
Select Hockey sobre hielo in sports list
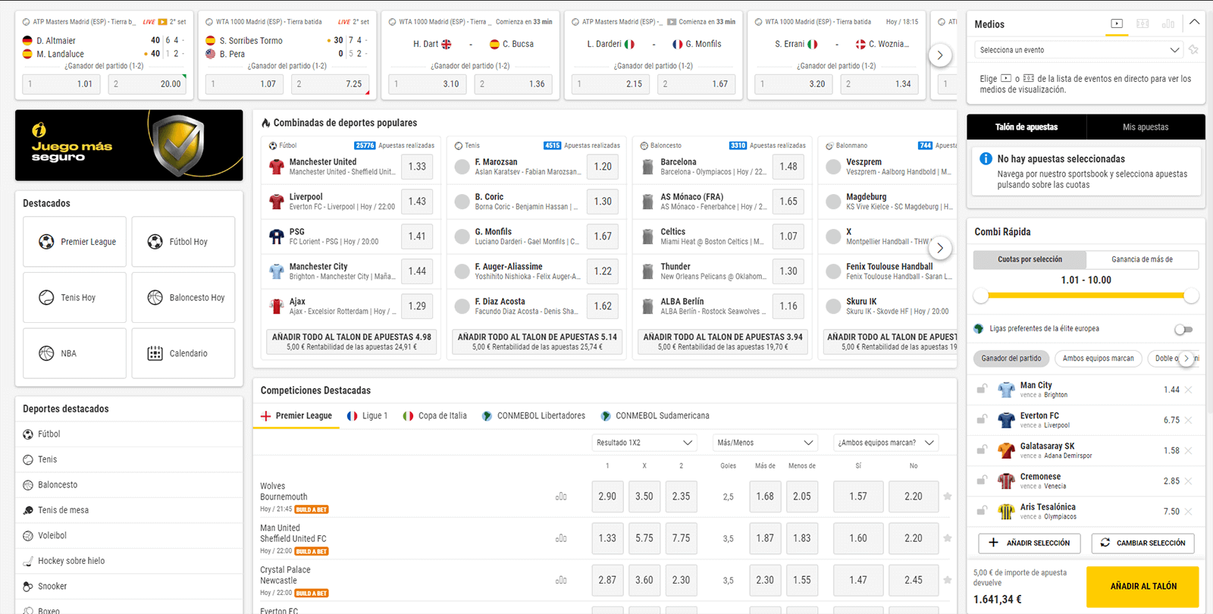[129, 561]
